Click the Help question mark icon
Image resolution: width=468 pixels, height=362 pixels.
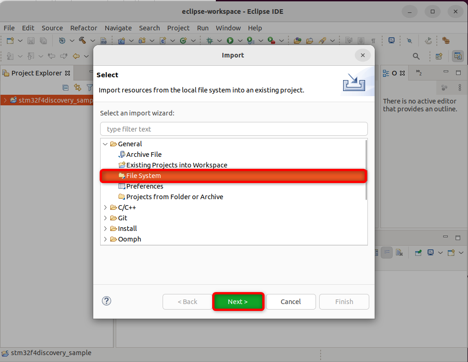click(107, 301)
